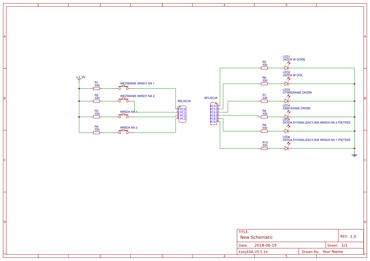Click the JAZDA W DÓŁ label

292,75
